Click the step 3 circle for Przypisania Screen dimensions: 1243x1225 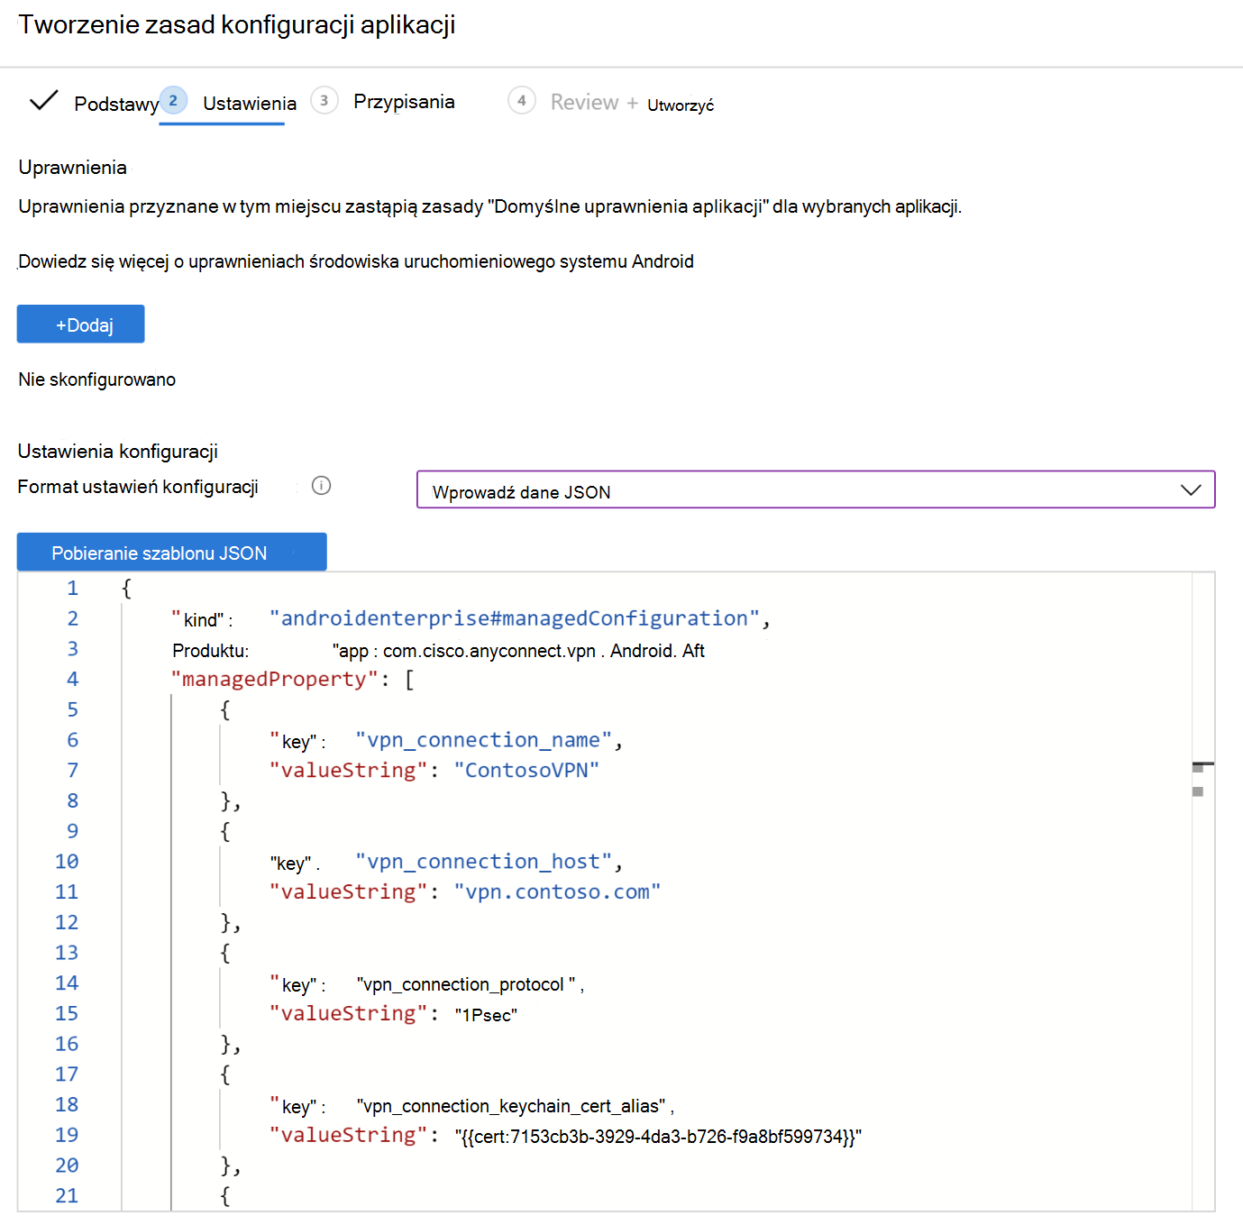click(x=324, y=100)
